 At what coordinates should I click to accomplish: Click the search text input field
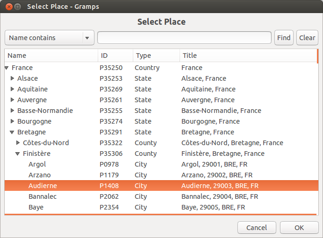[184, 38]
